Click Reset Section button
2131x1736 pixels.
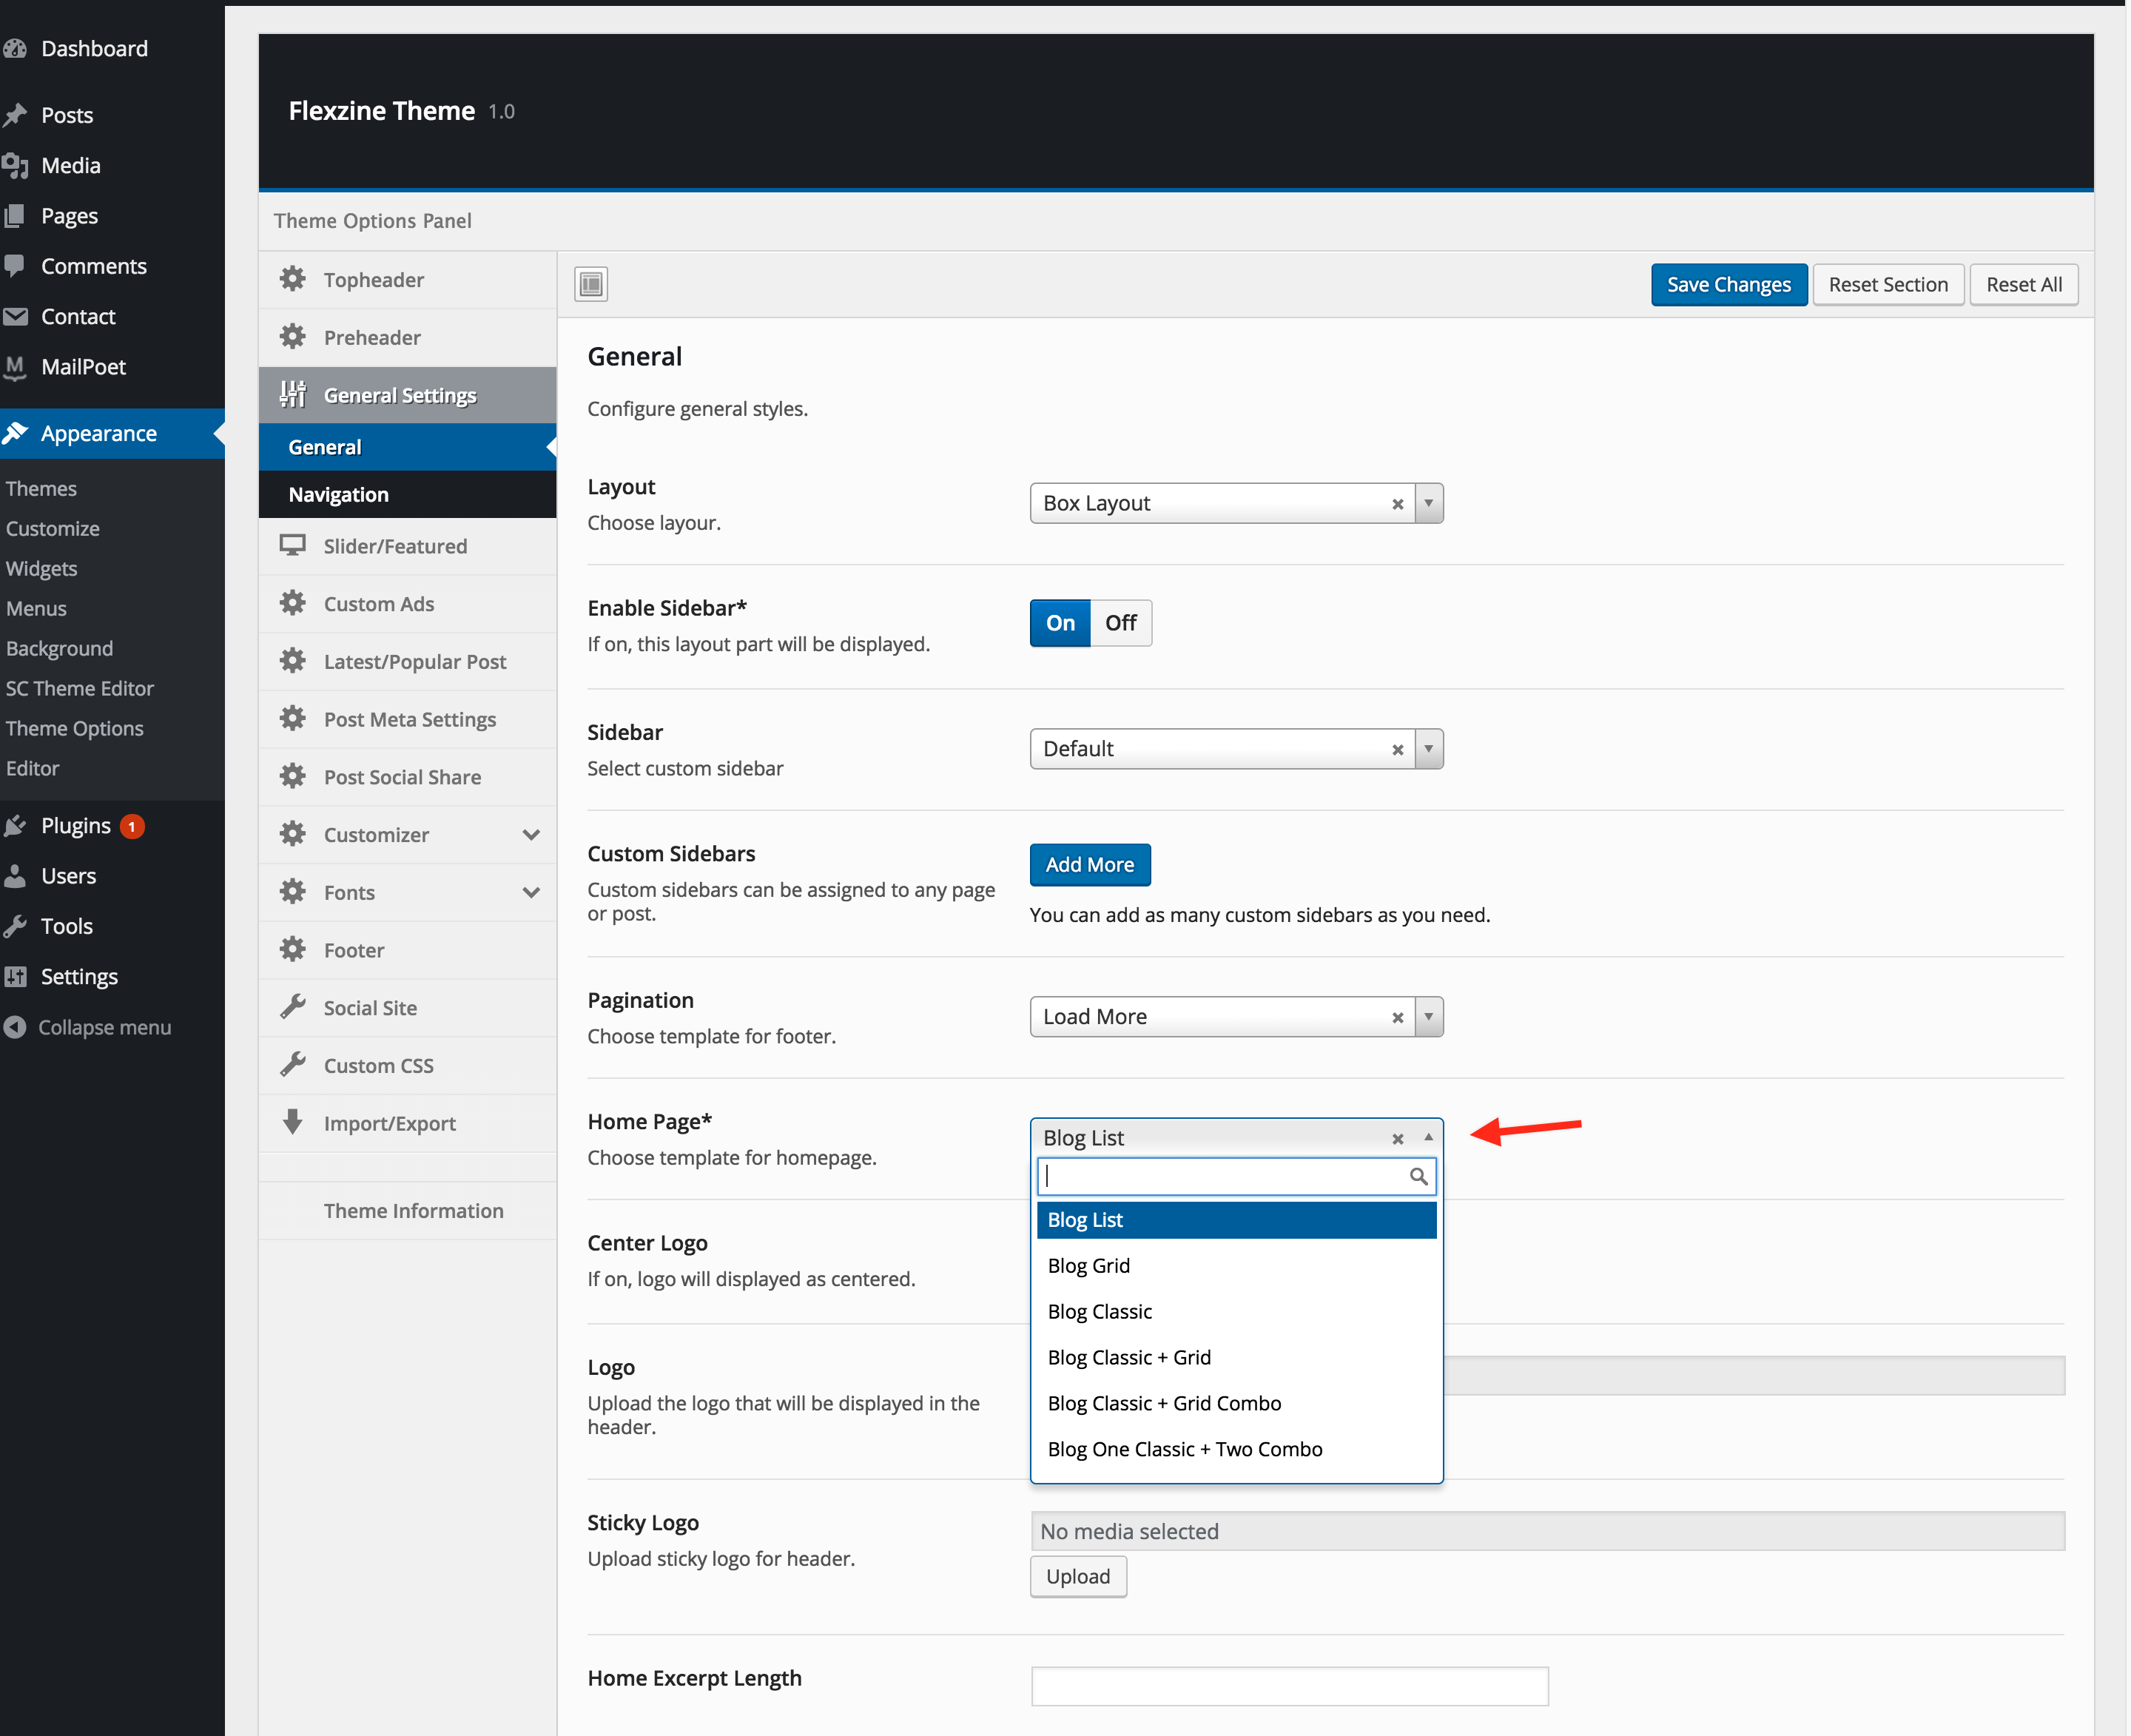[1888, 285]
